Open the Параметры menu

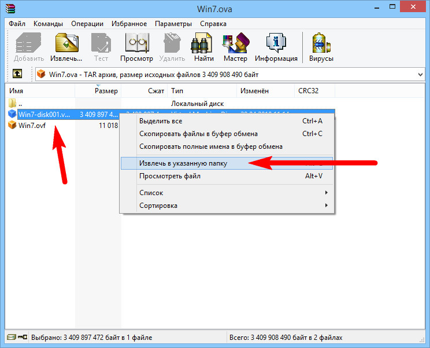coord(173,24)
